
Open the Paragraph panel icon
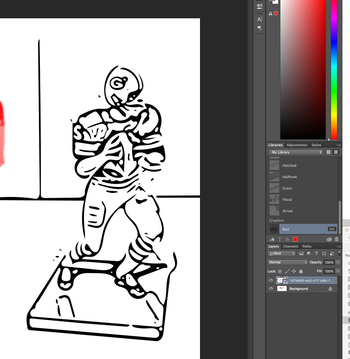(x=259, y=28)
